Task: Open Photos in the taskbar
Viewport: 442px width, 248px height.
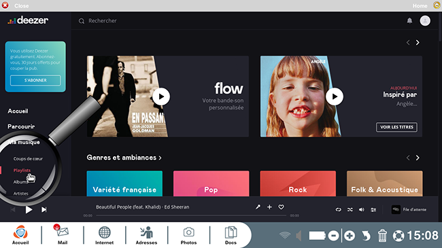Action: pos(188,235)
